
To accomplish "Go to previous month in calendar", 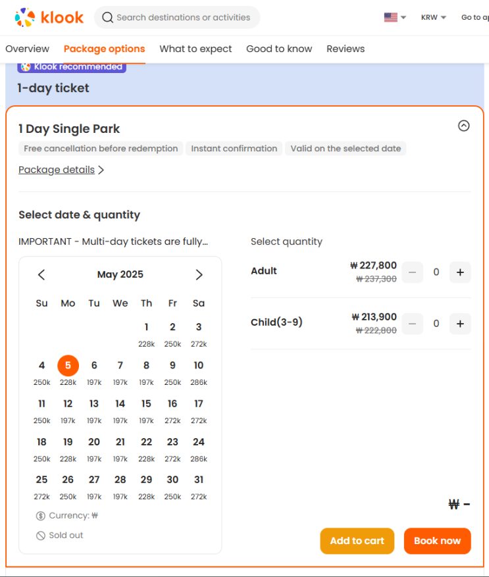I will coord(41,275).
